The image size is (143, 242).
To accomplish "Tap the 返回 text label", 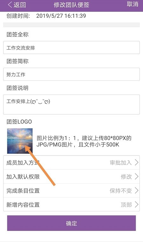I will coord(20,5).
